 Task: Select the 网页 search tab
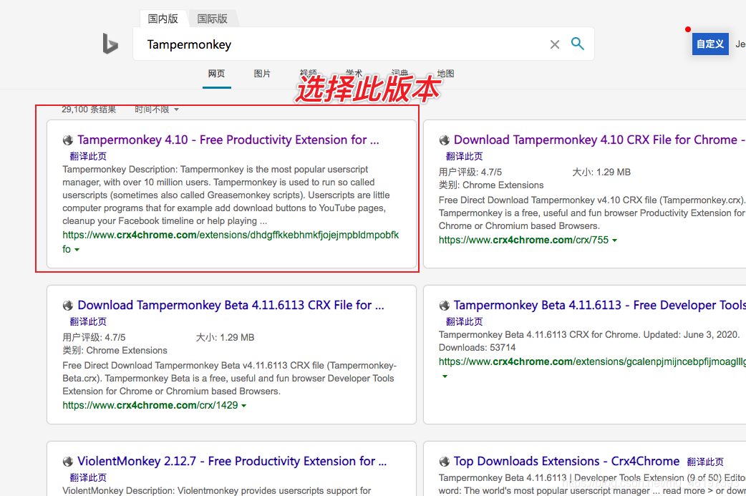tap(216, 74)
